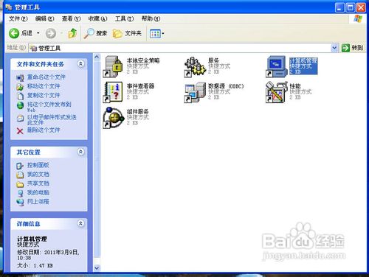Click the 将这个文件发布到 Web link
369x277 pixels.
(49, 107)
